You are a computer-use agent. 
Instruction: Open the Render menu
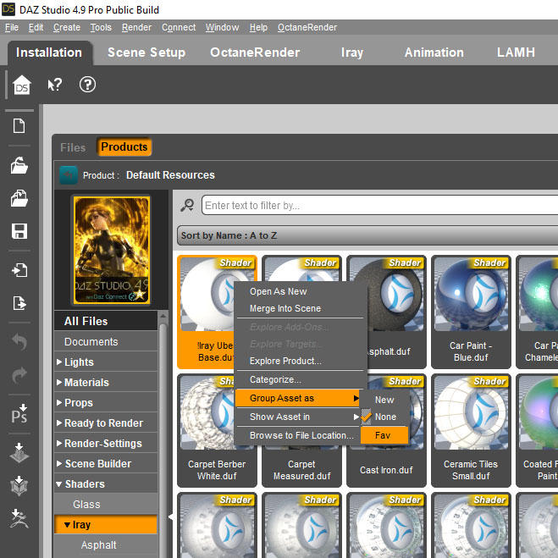tap(136, 27)
